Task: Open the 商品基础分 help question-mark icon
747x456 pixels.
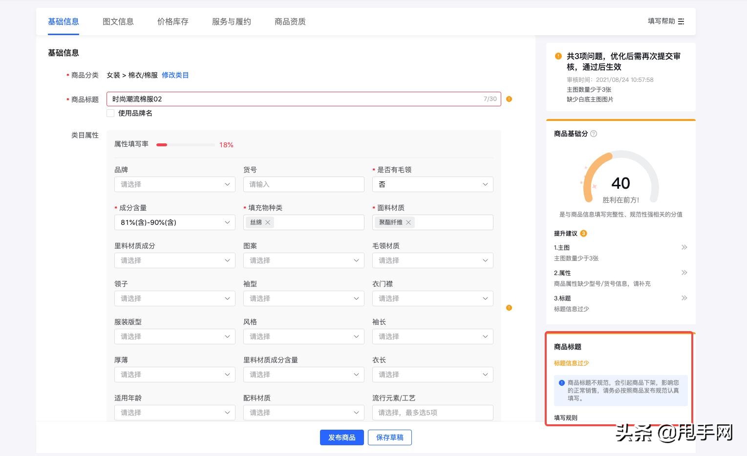Action: pos(594,134)
